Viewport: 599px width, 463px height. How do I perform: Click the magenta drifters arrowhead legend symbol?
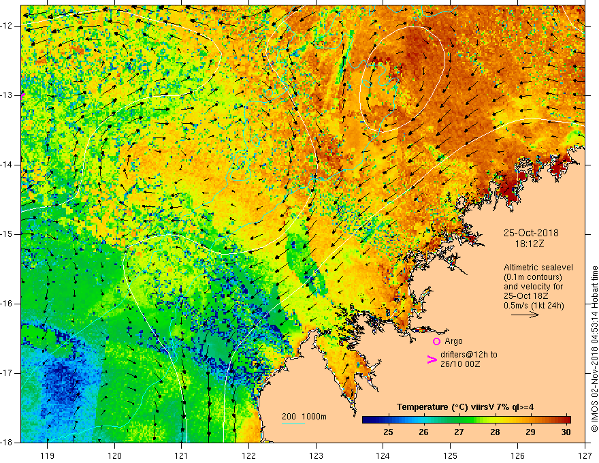click(x=432, y=360)
